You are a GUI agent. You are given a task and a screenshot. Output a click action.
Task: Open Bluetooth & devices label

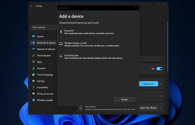pyautogui.click(x=47, y=43)
